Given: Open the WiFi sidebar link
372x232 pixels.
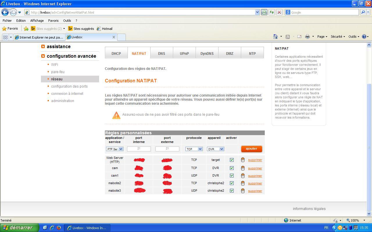Looking at the screenshot, I should pos(55,65).
